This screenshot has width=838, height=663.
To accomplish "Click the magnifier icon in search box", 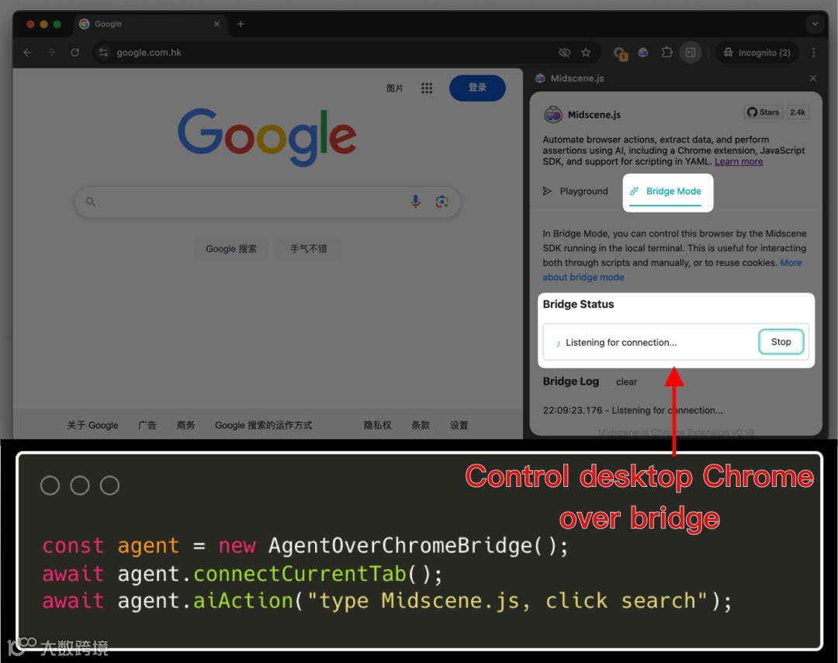I will (x=91, y=202).
